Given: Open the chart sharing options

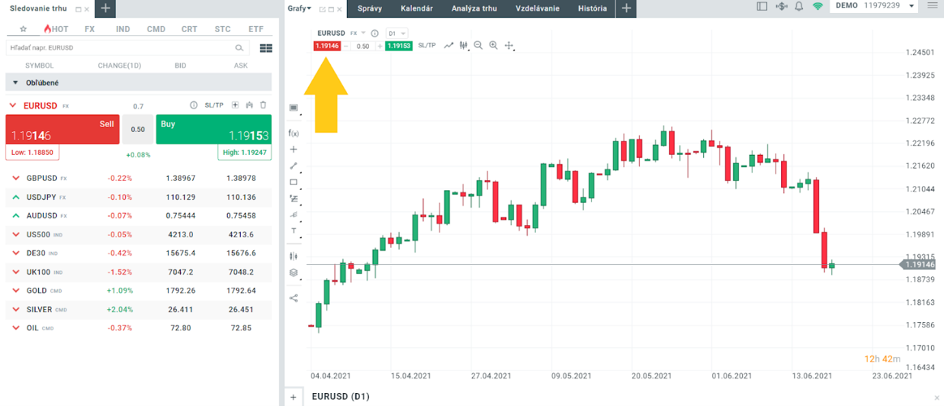Looking at the screenshot, I should point(293,297).
